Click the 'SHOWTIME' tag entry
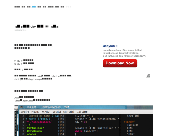This screenshot has width=182, height=136. pos(133,116)
